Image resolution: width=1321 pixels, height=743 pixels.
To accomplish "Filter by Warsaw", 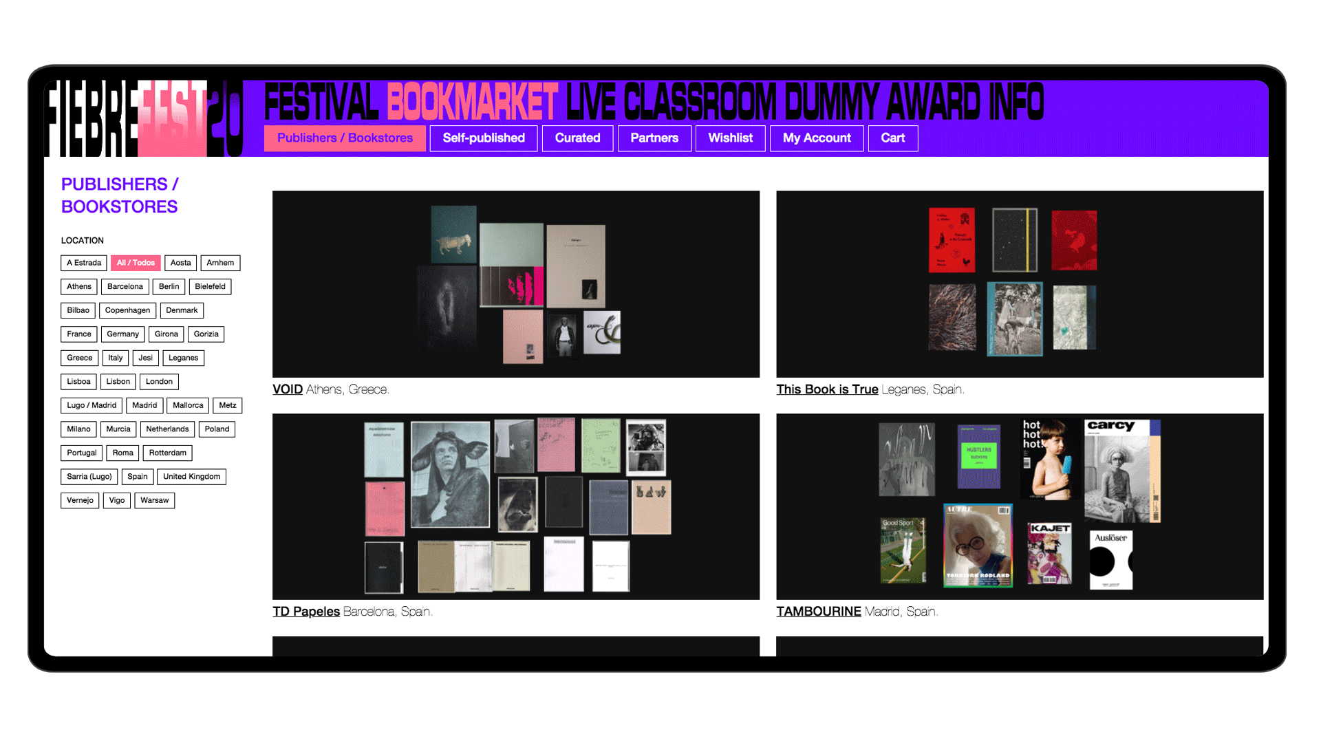I will coord(155,501).
